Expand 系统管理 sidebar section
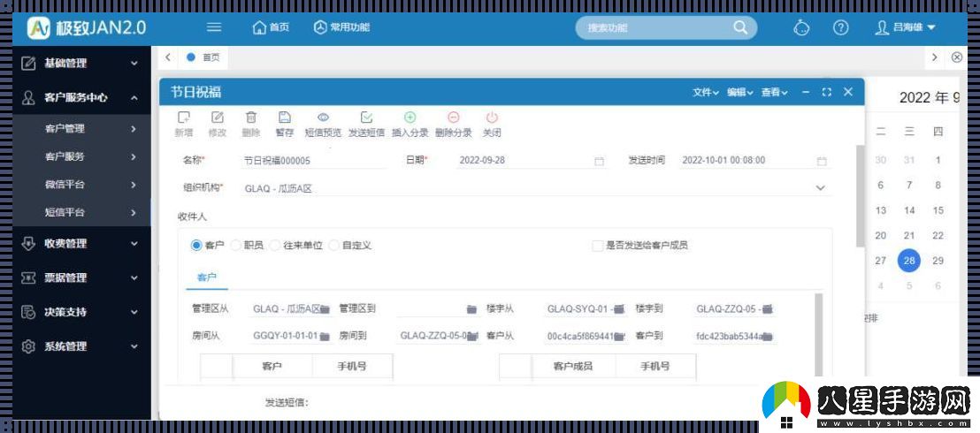 point(81,346)
